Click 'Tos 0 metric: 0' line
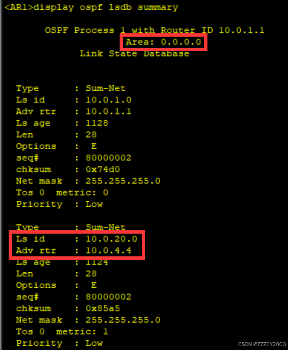 click(62, 193)
